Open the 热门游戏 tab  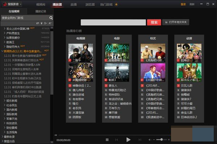(106, 4)
